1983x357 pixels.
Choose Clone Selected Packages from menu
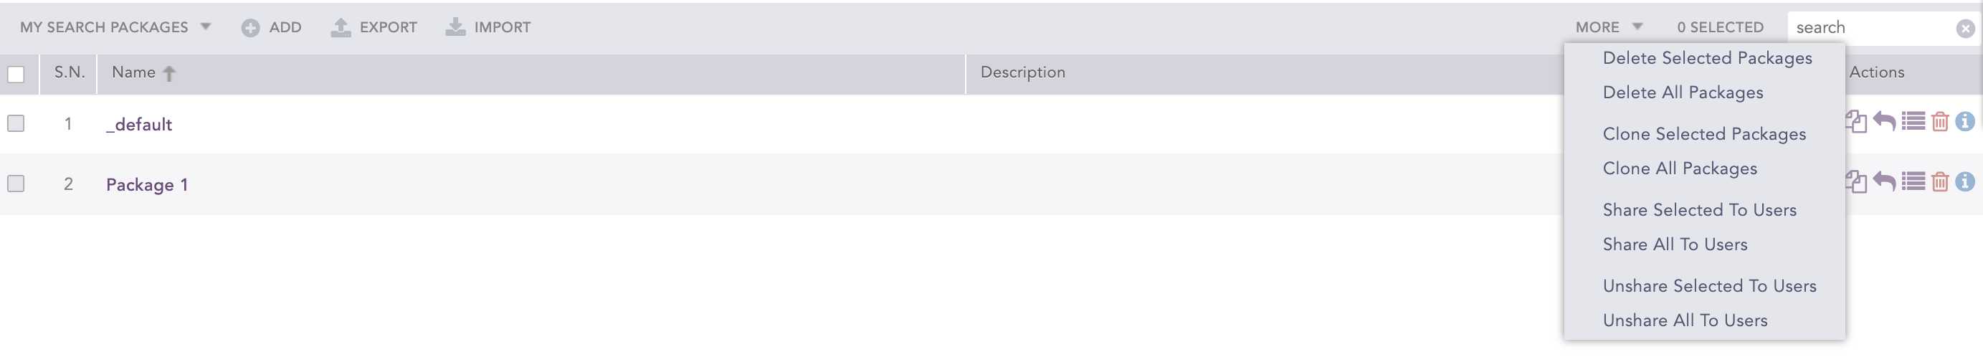[1703, 134]
